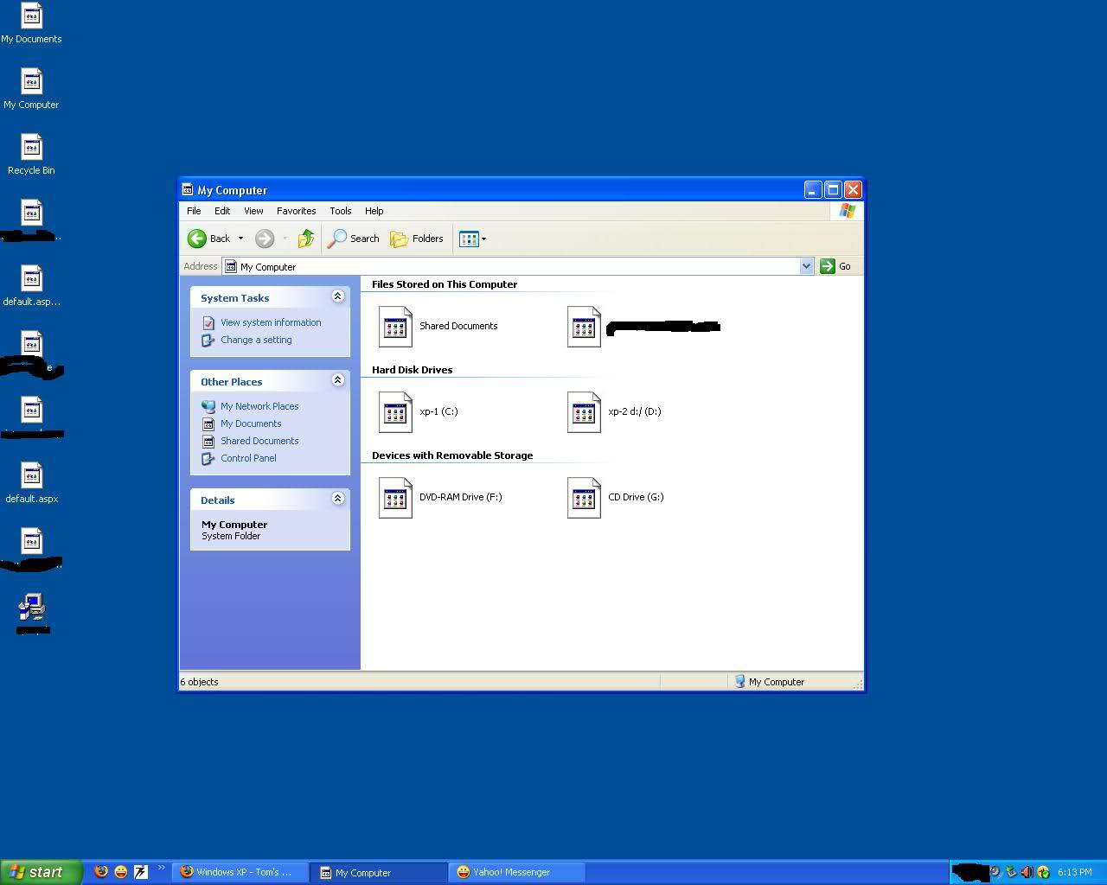This screenshot has height=885, width=1107.
Task: Open the View menu
Action: (x=253, y=211)
